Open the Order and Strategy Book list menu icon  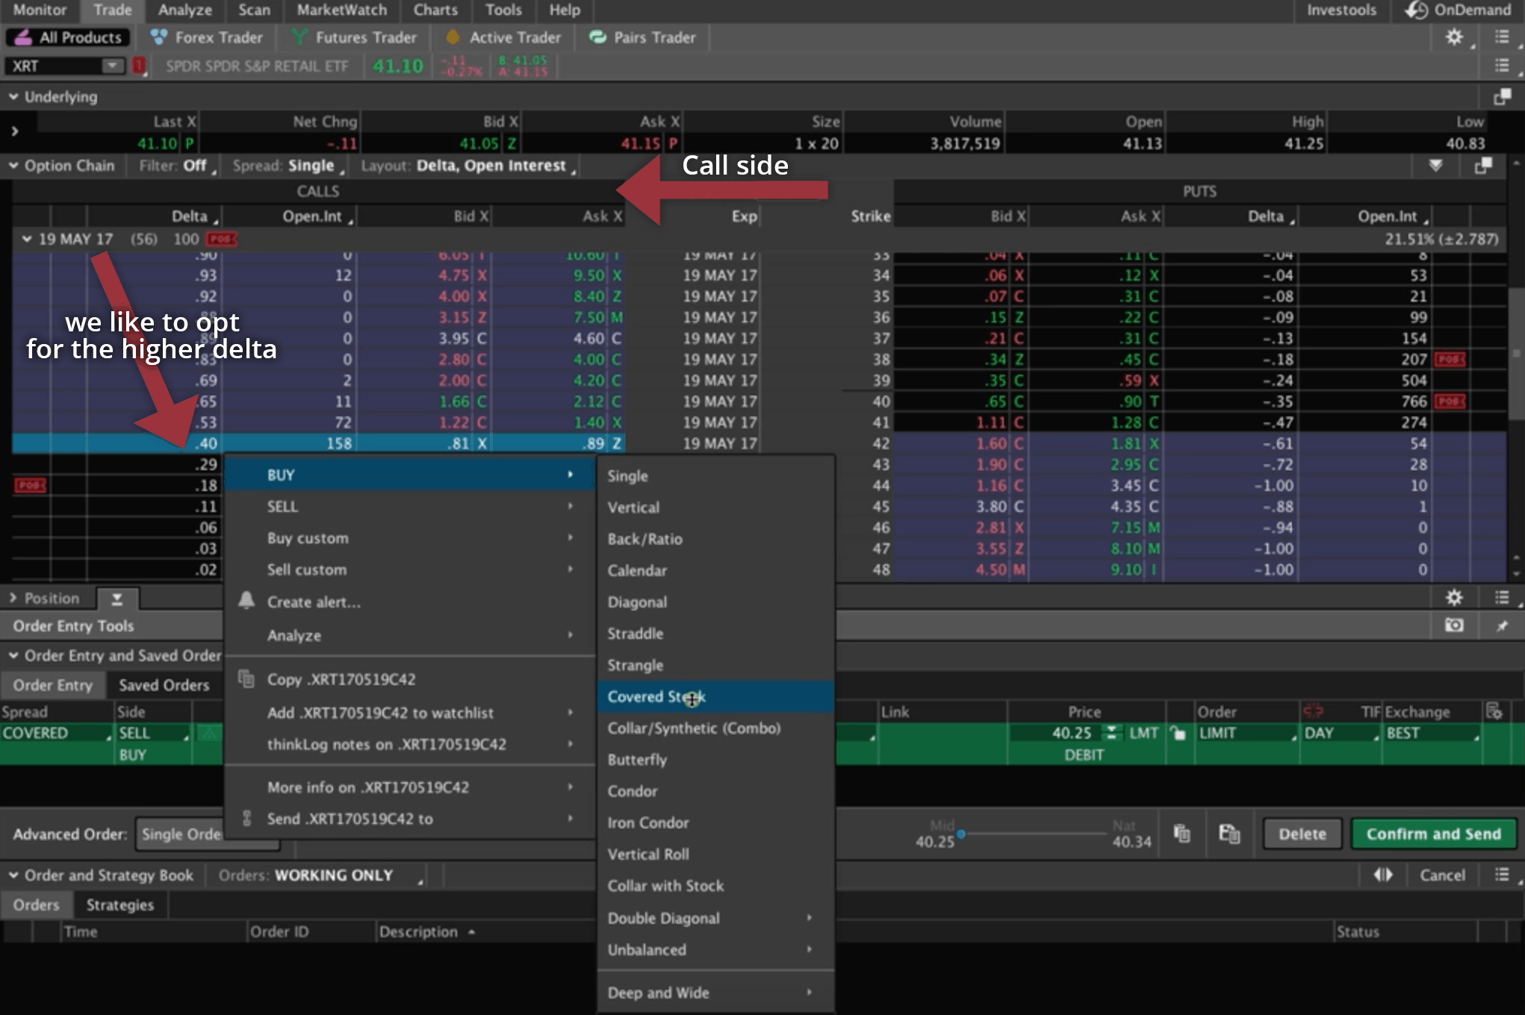coord(1502,875)
